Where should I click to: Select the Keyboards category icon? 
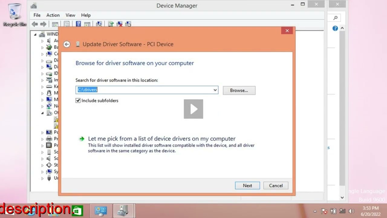tap(49, 87)
